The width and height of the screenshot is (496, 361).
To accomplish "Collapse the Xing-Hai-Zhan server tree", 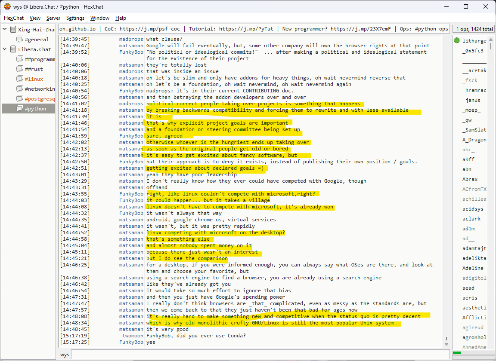I will (5, 30).
